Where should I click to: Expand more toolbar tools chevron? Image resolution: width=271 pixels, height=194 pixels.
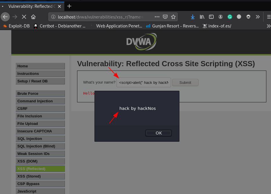click(x=258, y=17)
